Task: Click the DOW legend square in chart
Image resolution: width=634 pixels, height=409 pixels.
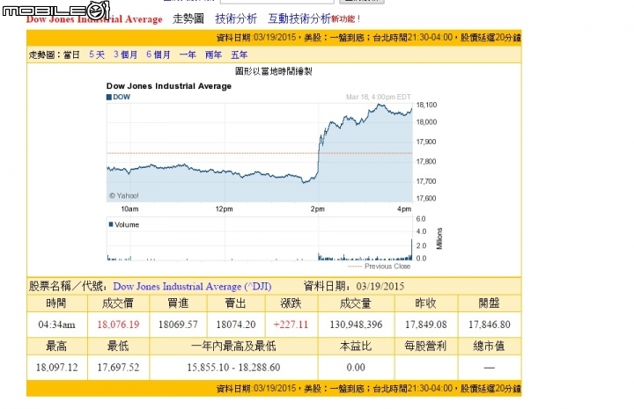Action: pyautogui.click(x=109, y=97)
